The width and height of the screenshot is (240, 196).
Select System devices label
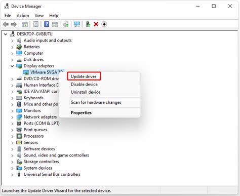[38, 168]
